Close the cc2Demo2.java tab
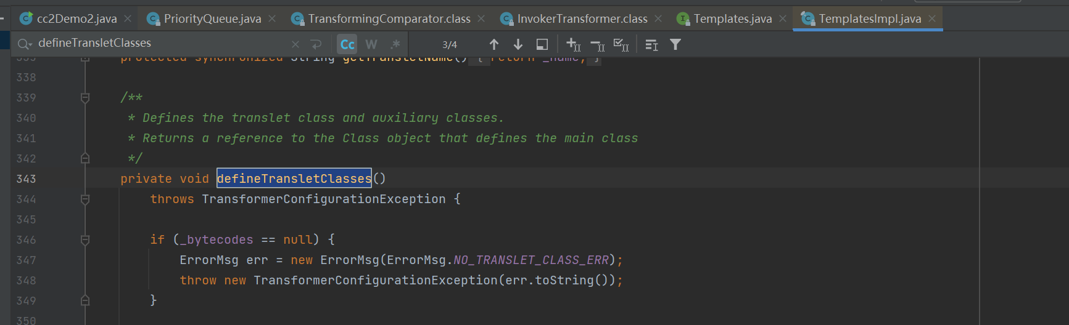 pyautogui.click(x=128, y=19)
